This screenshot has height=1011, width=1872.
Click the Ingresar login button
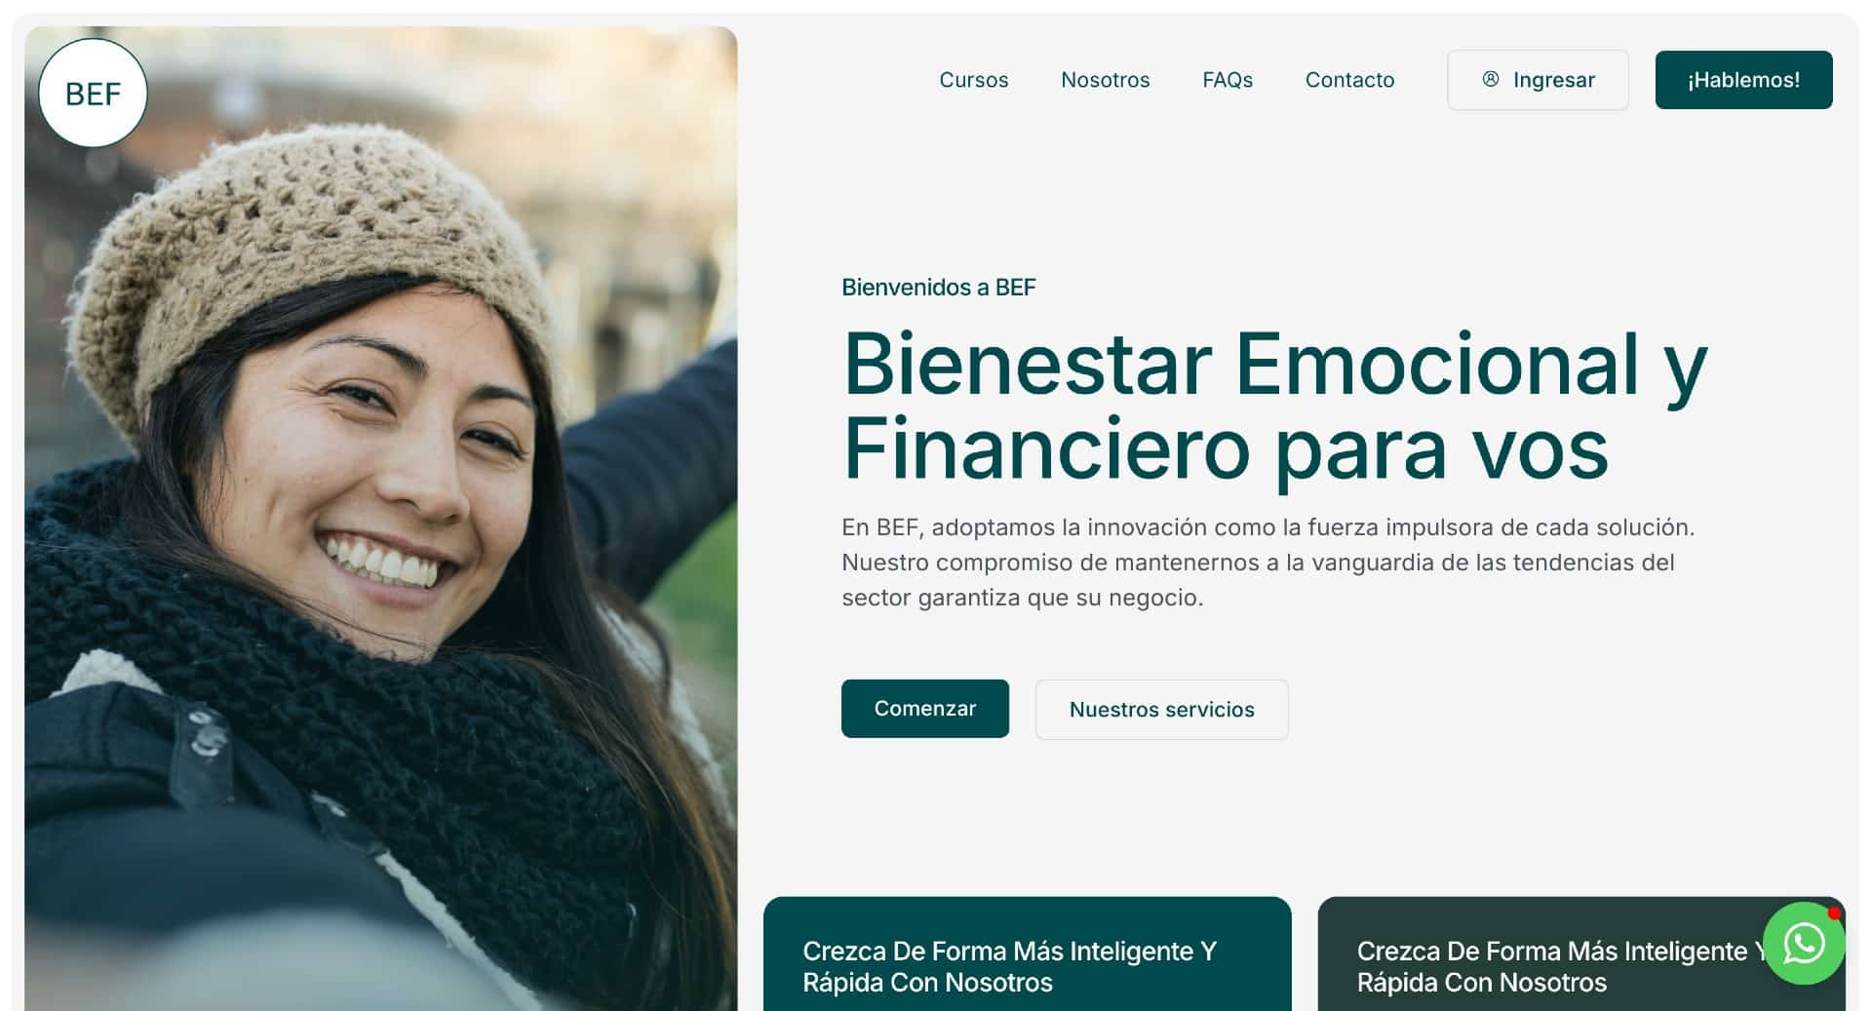point(1538,80)
